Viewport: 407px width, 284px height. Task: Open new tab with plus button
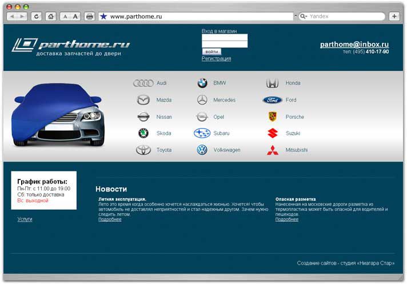[x=394, y=17]
